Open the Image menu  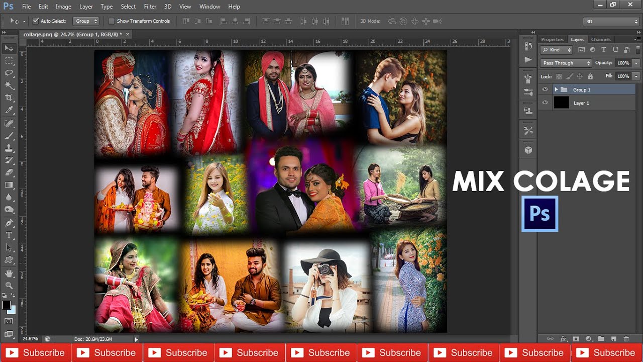(x=63, y=7)
